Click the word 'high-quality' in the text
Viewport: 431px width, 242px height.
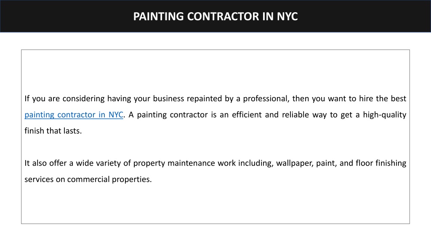pyautogui.click(x=385, y=115)
